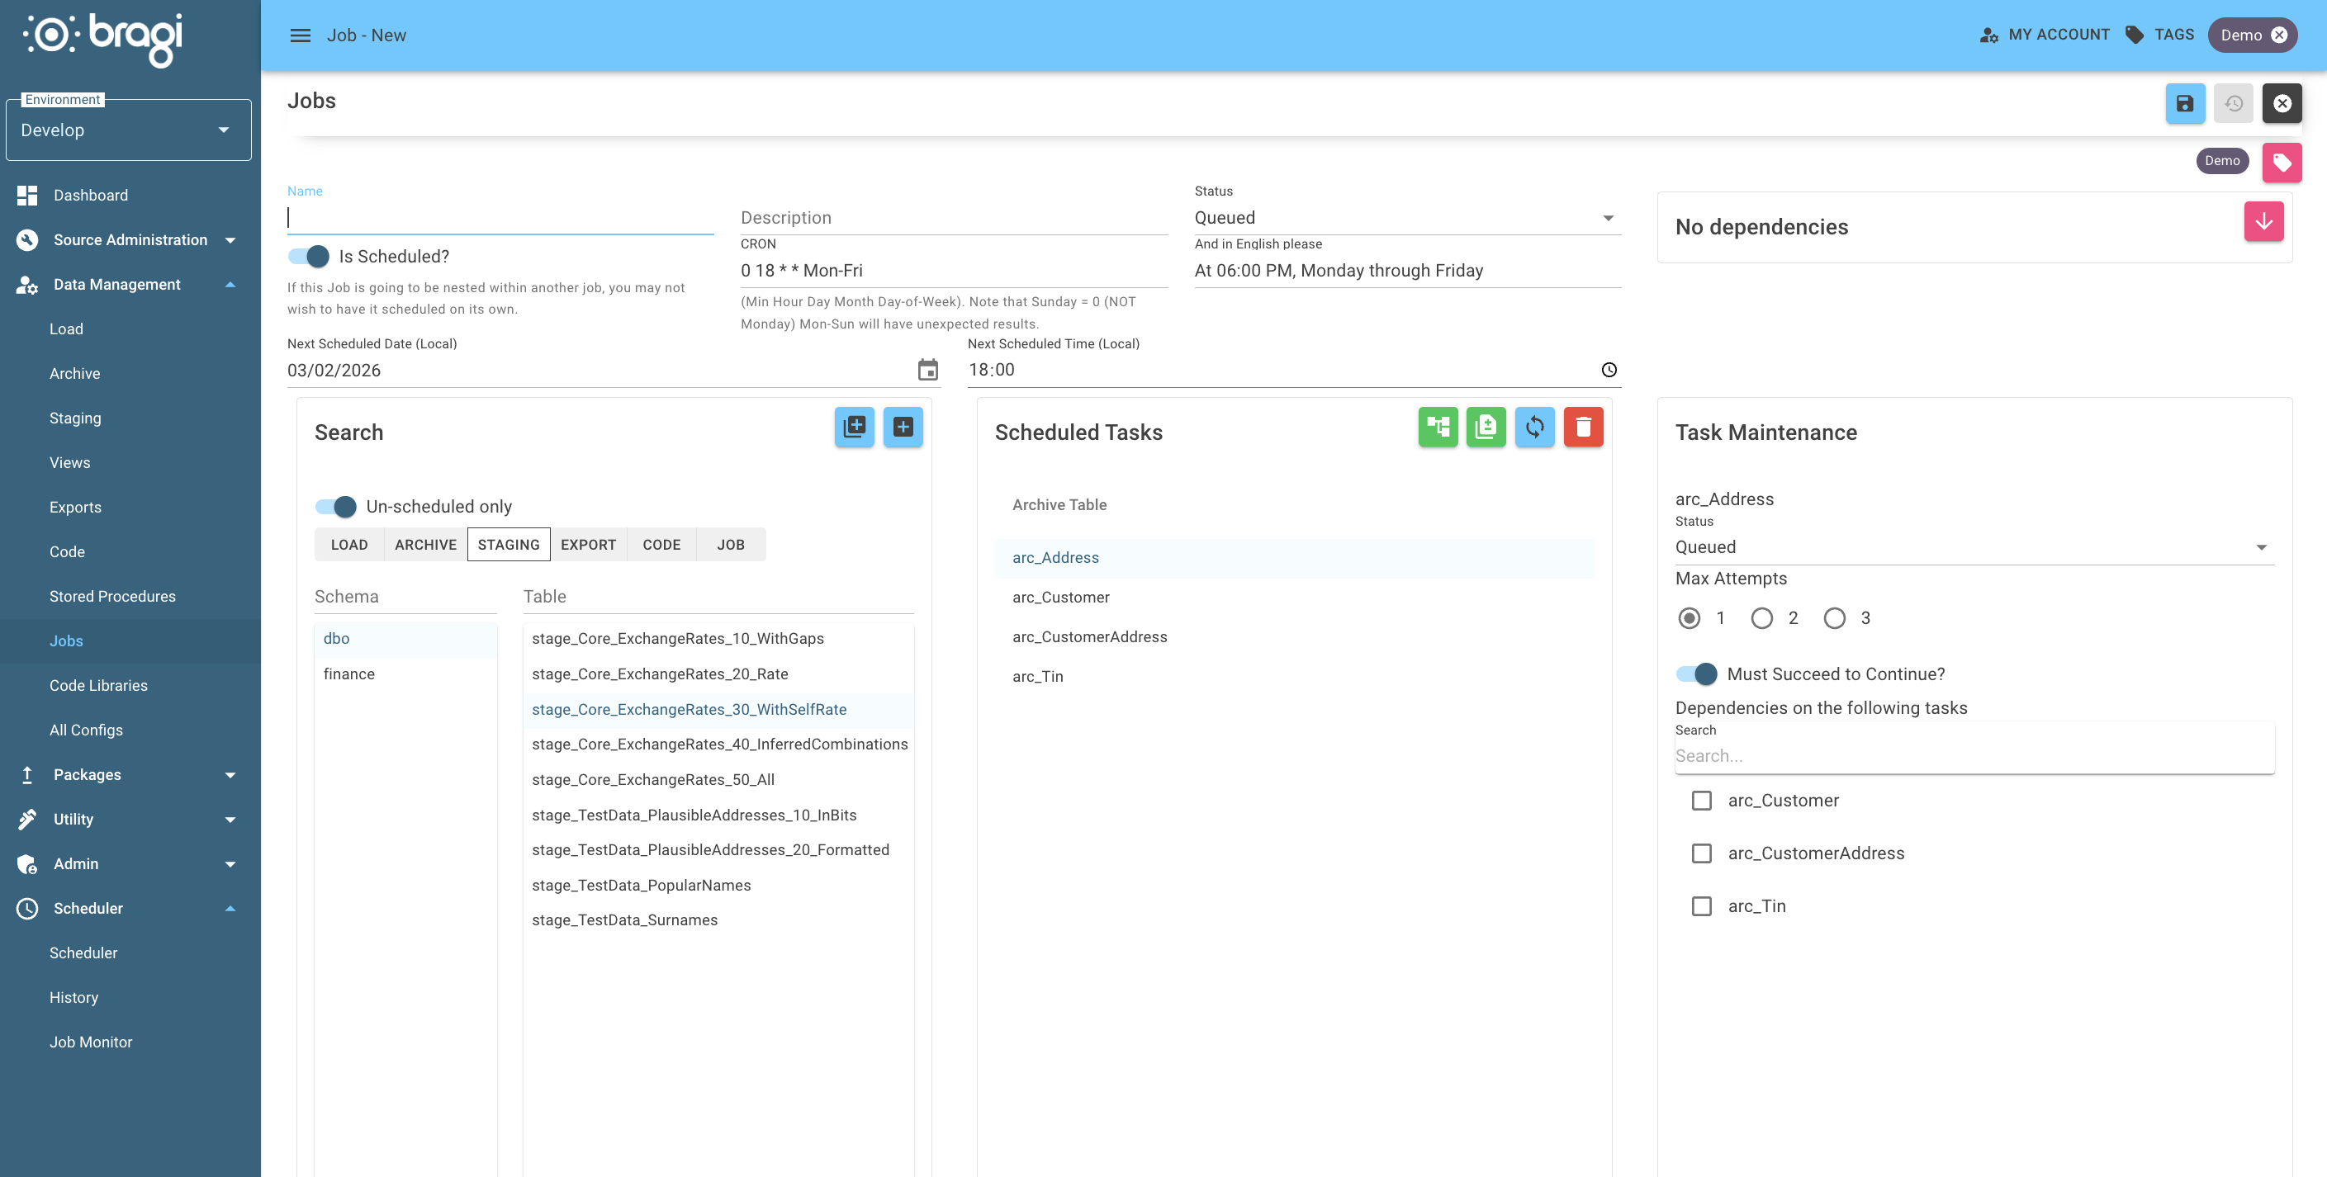The width and height of the screenshot is (2327, 1177).
Task: Click the add single task plus icon
Action: point(903,427)
